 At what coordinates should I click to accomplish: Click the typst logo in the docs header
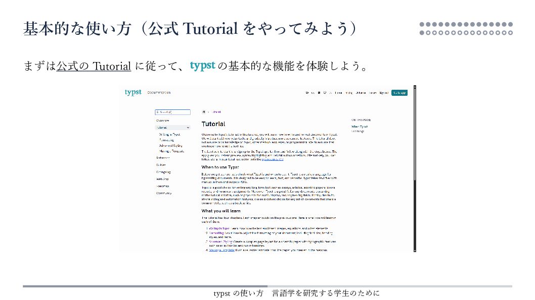pyautogui.click(x=133, y=92)
